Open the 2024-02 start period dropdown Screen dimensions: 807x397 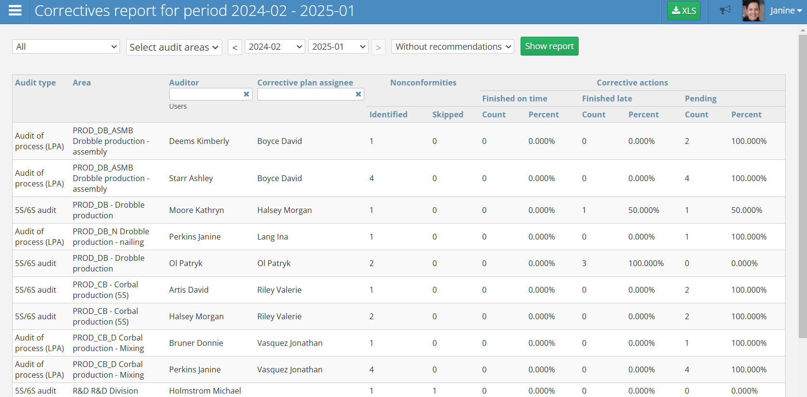pos(275,47)
